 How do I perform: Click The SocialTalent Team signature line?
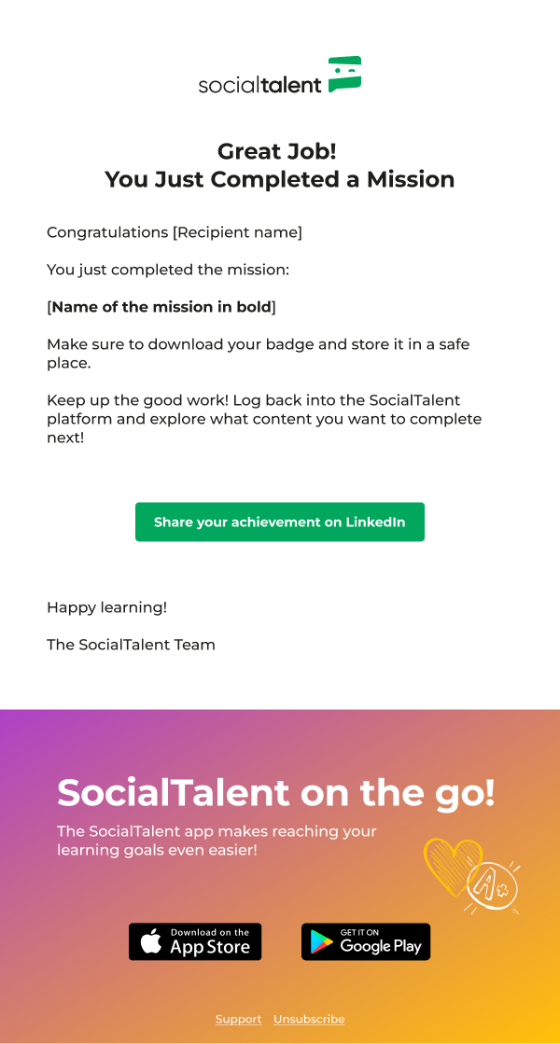point(132,645)
